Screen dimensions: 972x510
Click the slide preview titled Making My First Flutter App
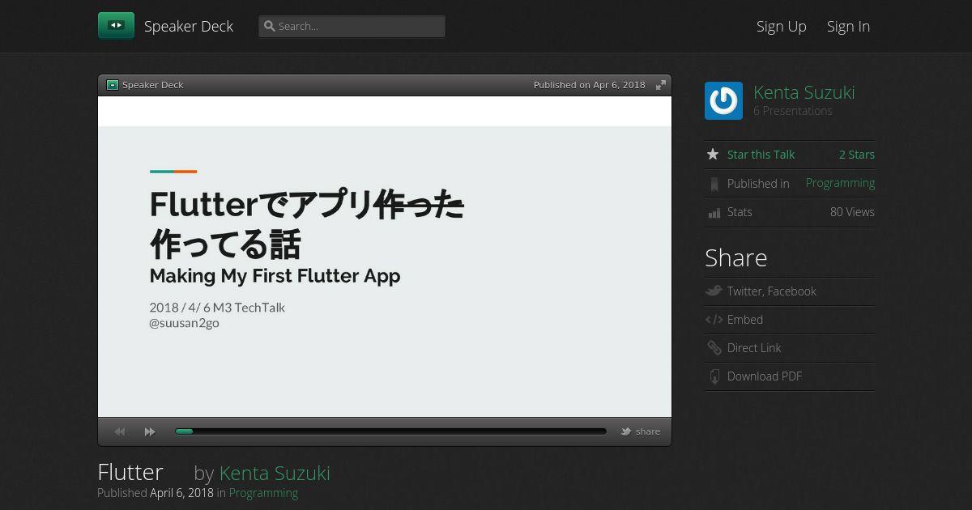coord(385,257)
